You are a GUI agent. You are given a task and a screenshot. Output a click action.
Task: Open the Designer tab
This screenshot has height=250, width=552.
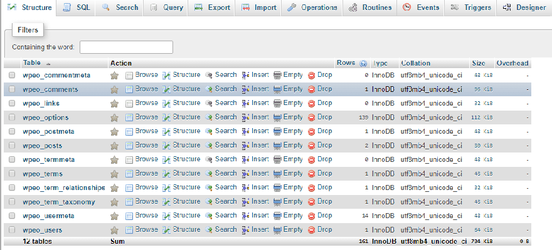pyautogui.click(x=524, y=7)
